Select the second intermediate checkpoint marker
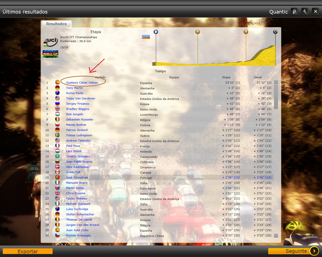The image size is (322, 257). 246,32
